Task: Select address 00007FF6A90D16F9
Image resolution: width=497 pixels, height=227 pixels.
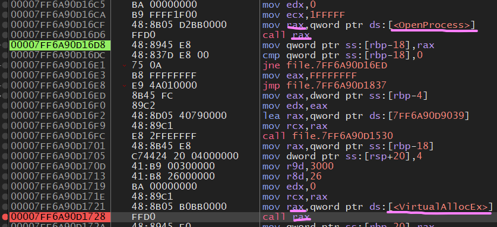Action: 58,126
